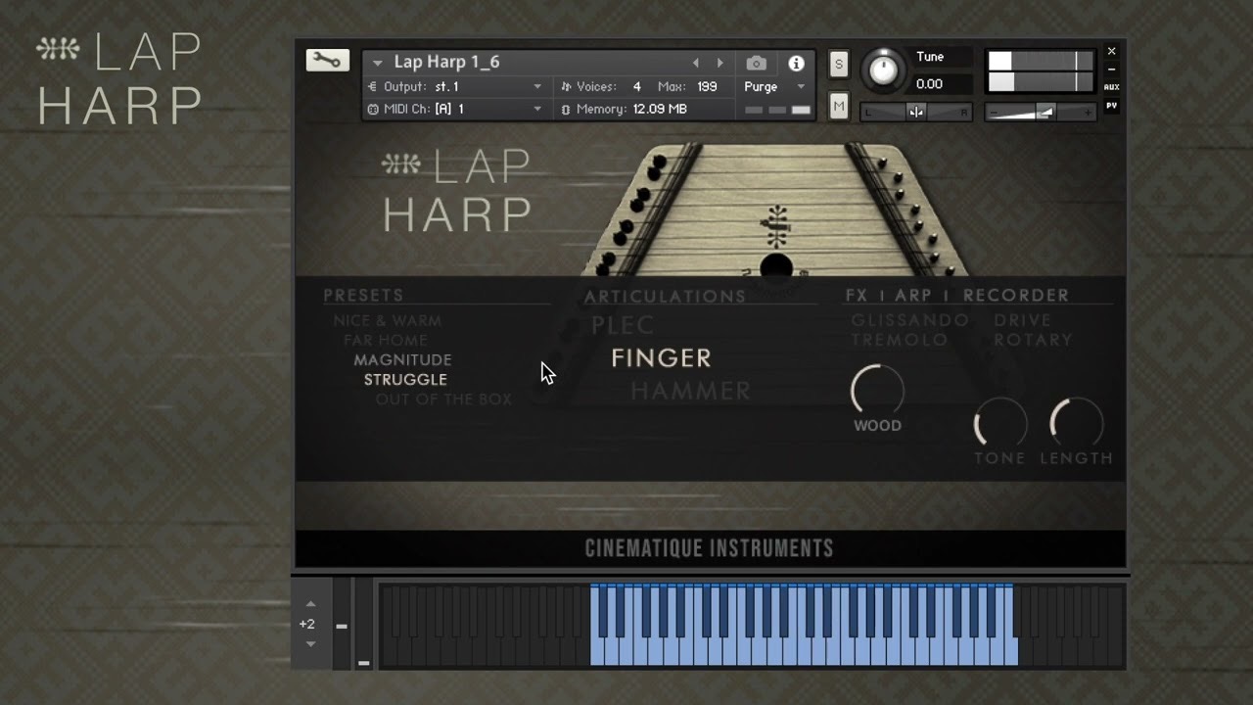Click the instrument volume slider

click(x=1041, y=113)
